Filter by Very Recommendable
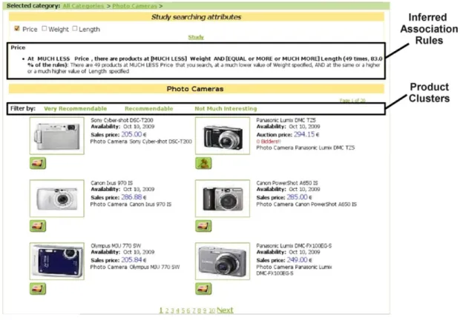This screenshot has width=460, height=320. [76, 109]
